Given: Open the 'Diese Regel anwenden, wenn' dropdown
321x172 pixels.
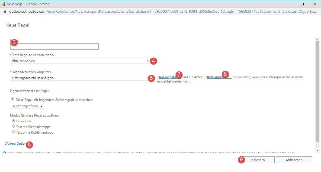Looking at the screenshot, I should (80, 61).
